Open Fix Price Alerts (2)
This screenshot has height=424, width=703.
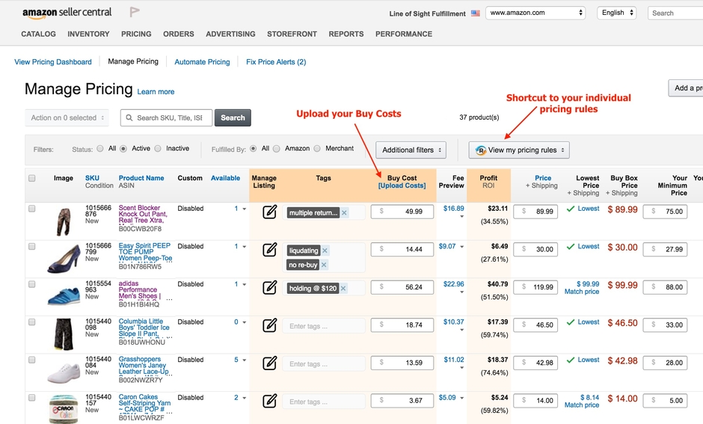[276, 62]
